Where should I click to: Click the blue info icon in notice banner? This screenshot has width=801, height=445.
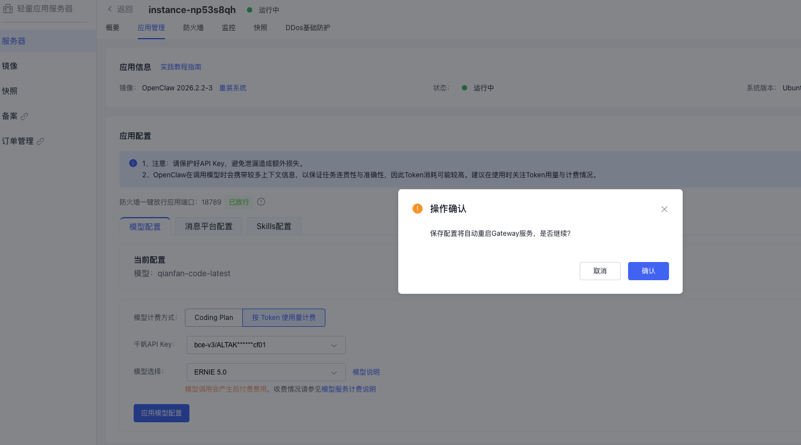pyautogui.click(x=133, y=163)
